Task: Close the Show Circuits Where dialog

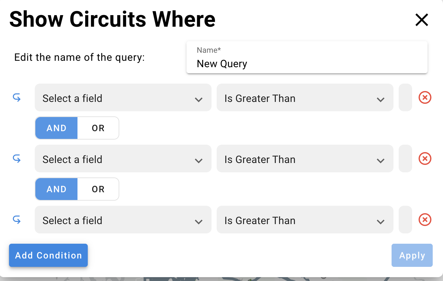Action: 421,20
